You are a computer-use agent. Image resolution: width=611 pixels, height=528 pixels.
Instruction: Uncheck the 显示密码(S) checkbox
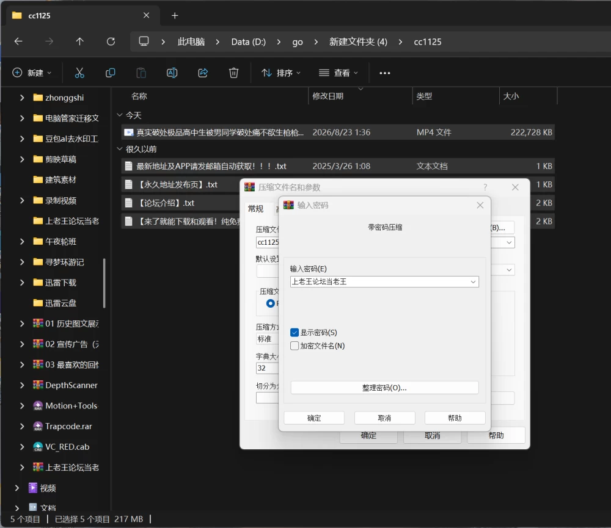pyautogui.click(x=295, y=333)
